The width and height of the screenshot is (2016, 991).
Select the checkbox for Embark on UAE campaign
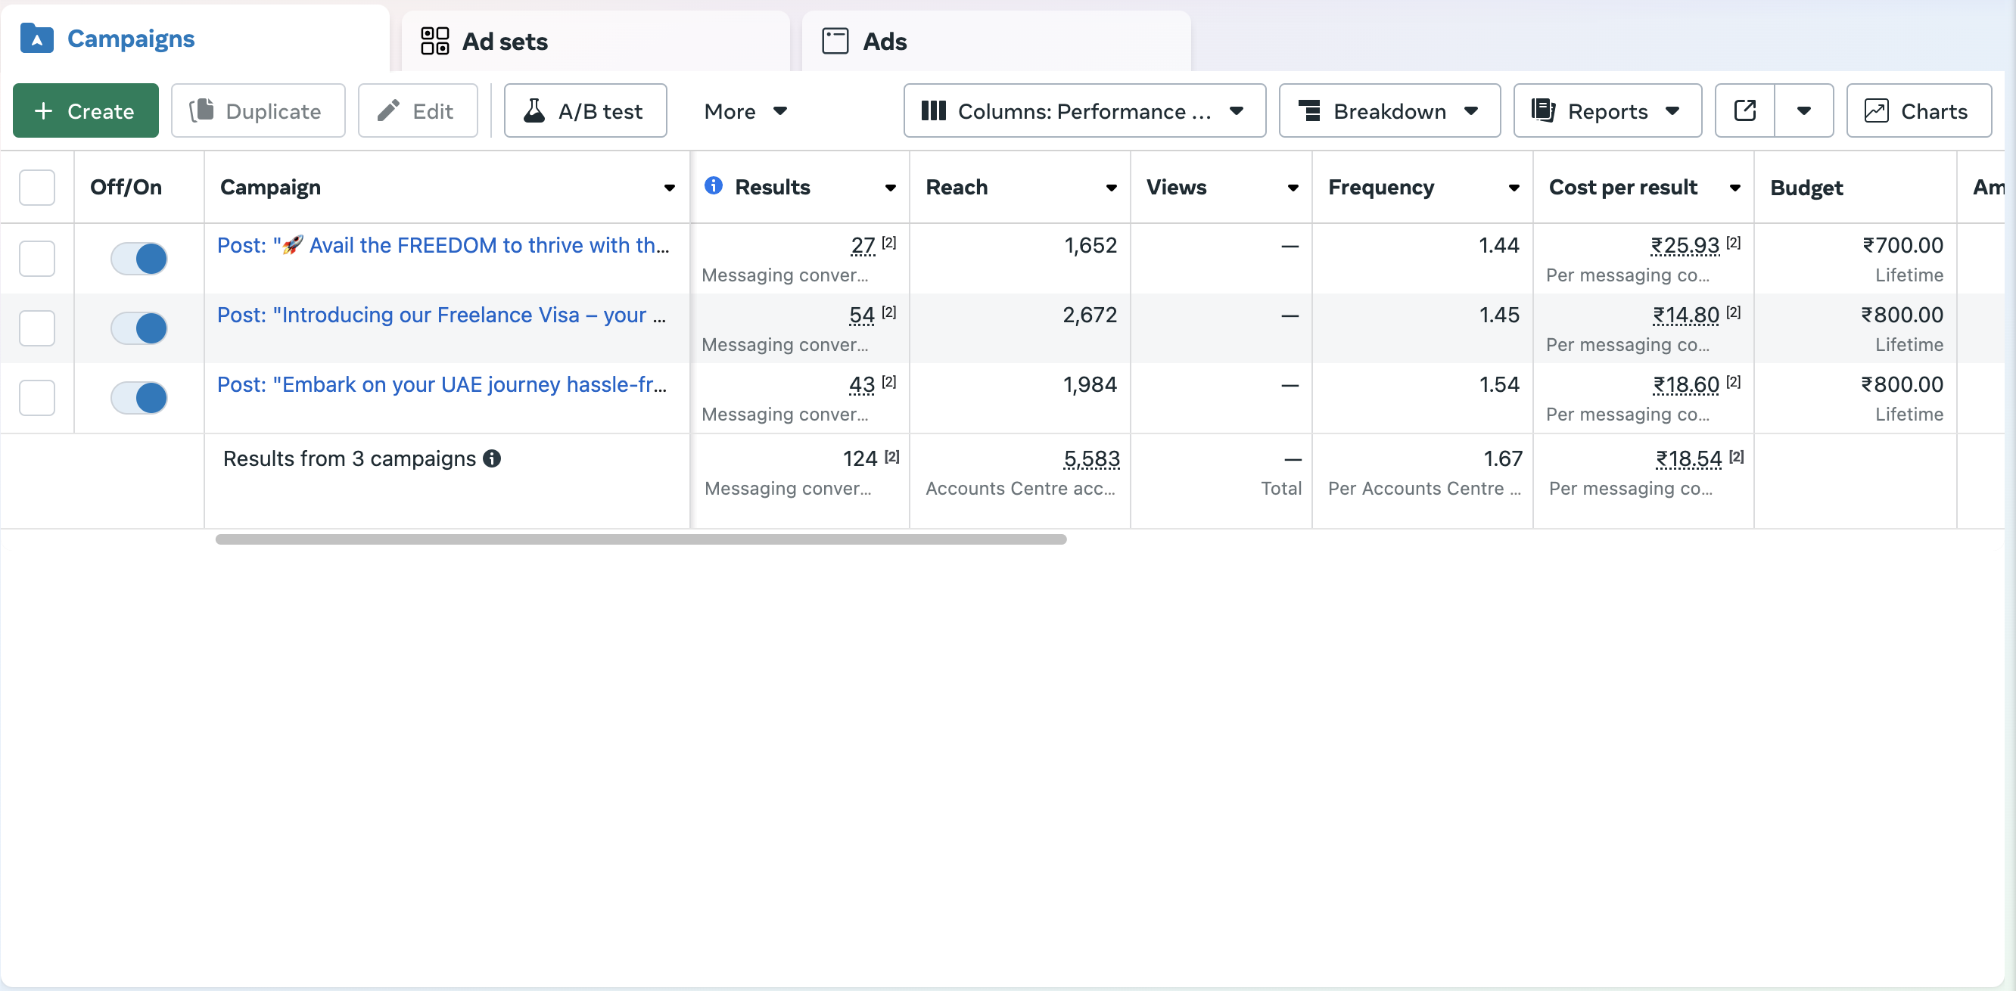37,397
